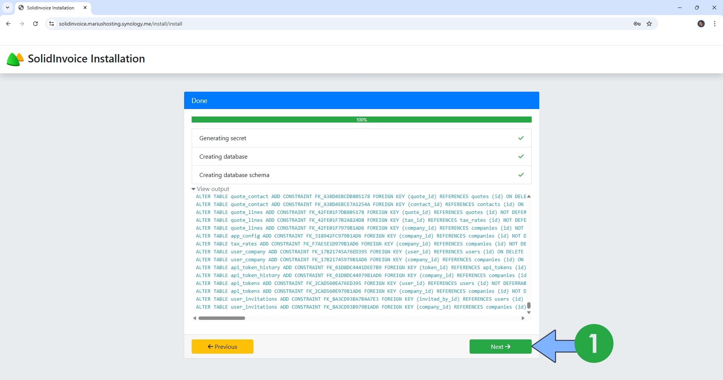Minimize the browser window
Screen dimensions: 723x380
click(680, 8)
